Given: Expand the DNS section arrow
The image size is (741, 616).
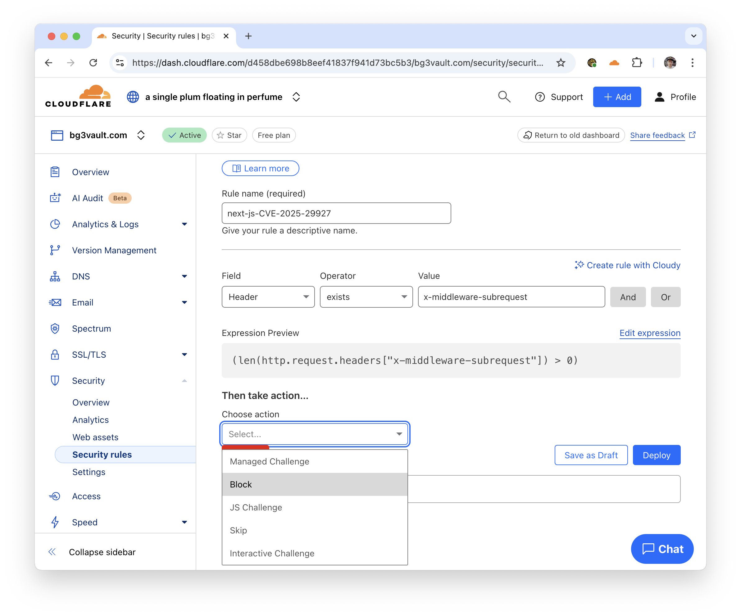Looking at the screenshot, I should coord(184,276).
